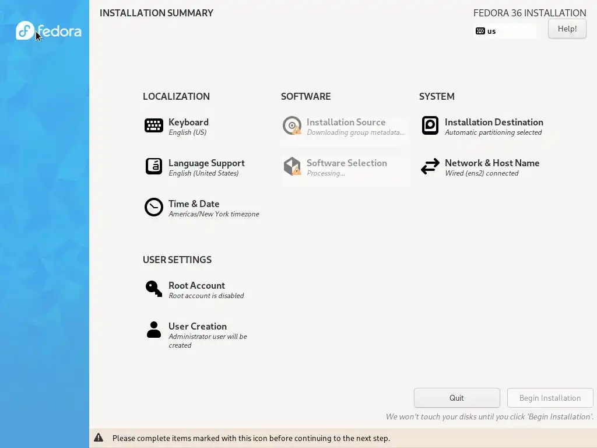Click the keyboard icon beside 'us' layout
Screen dimensions: 597x448
480,31
